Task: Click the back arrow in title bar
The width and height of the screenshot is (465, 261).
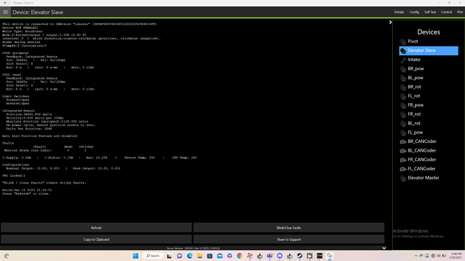Action: pyautogui.click(x=5, y=3)
